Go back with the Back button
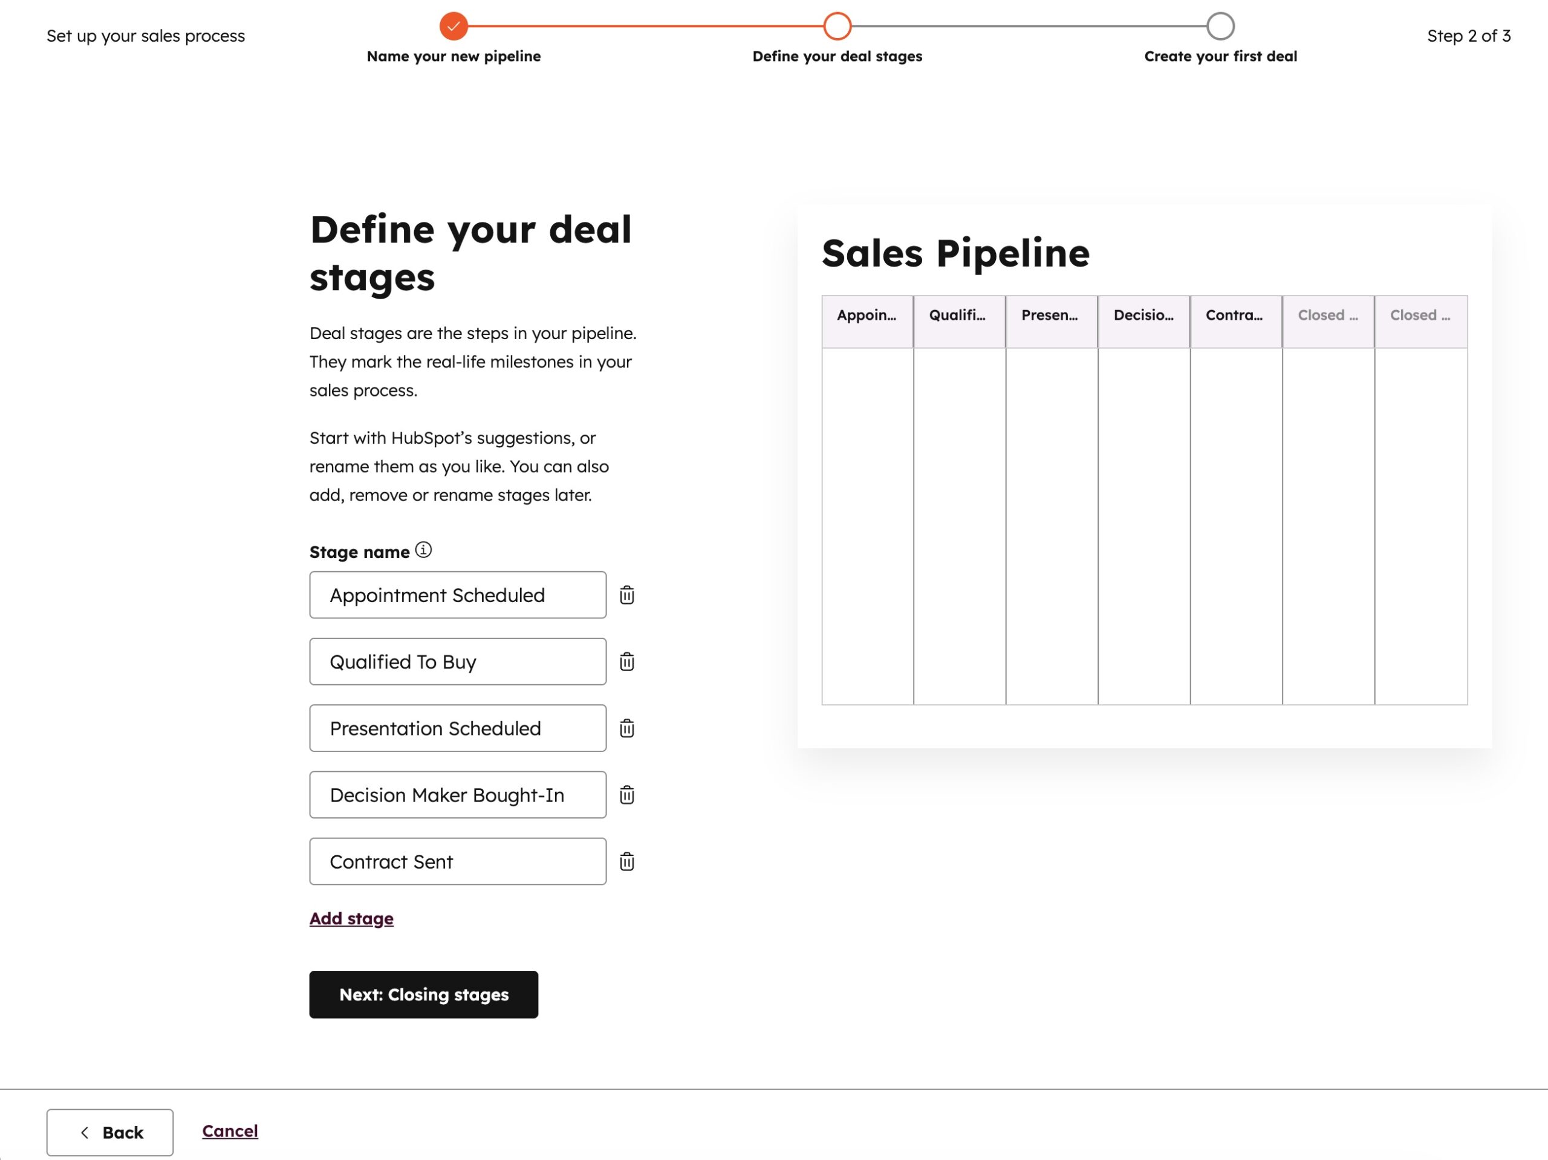Image resolution: width=1548 pixels, height=1160 pixels. [x=110, y=1132]
